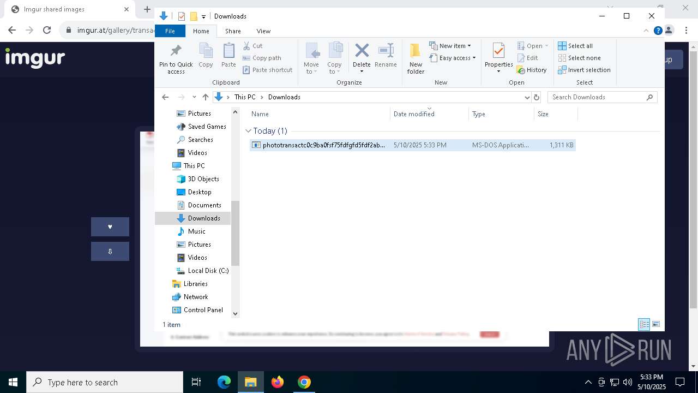Open 3D Objects folder
Image resolution: width=698 pixels, height=393 pixels.
pos(198,179)
